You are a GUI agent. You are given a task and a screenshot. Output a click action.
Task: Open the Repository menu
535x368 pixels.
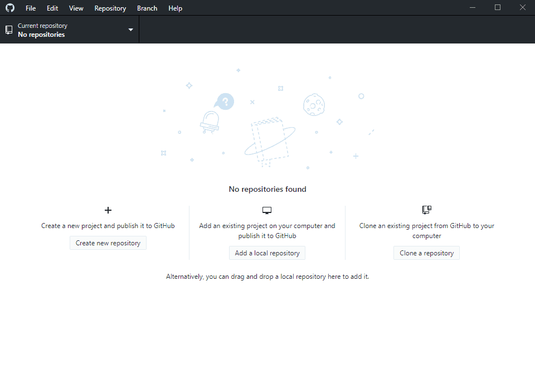[110, 8]
